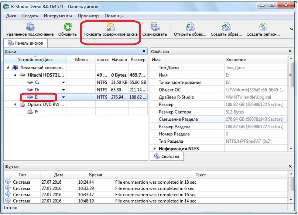The image size is (298, 215).
Task: Select drive E: icon in tree
Action: tap(30, 97)
